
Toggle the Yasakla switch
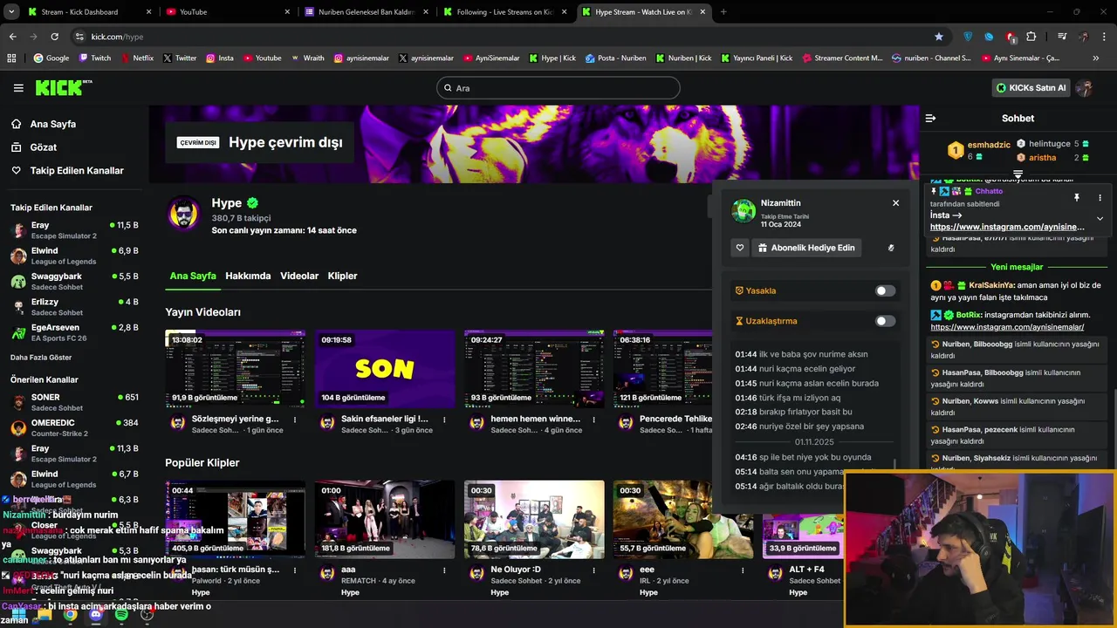pyautogui.click(x=885, y=290)
